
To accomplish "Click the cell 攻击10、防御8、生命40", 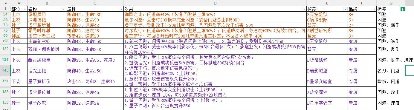I will pos(95,81).
